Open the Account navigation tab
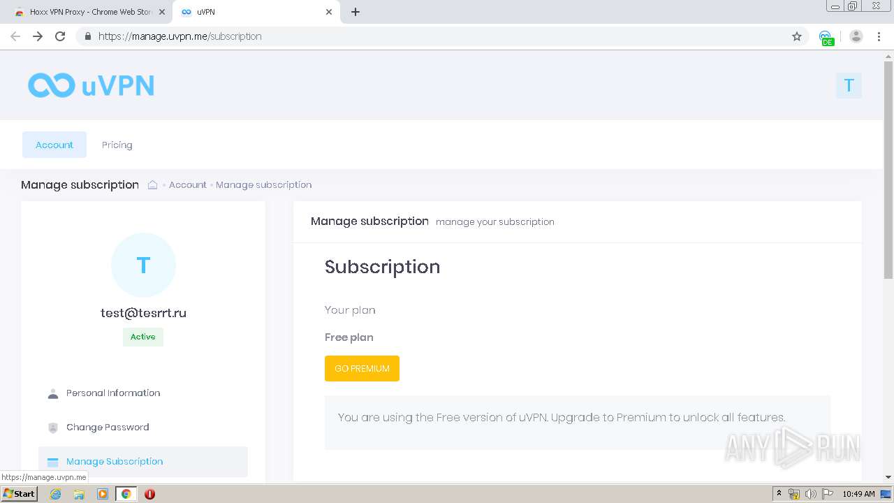The image size is (894, 503). tap(54, 145)
